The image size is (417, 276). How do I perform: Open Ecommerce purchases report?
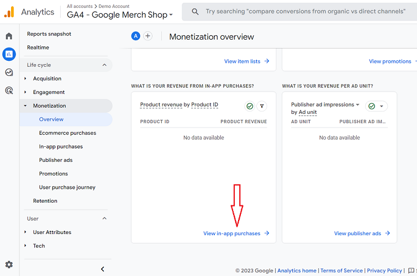coord(67,133)
